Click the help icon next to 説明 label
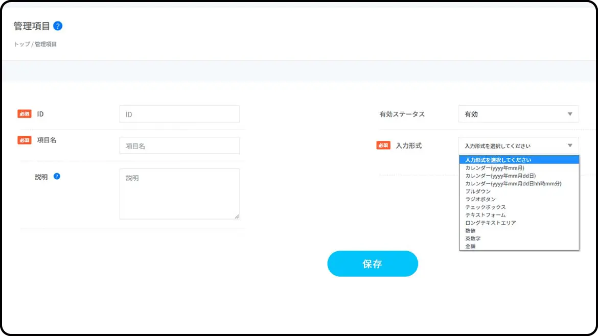 [57, 176]
